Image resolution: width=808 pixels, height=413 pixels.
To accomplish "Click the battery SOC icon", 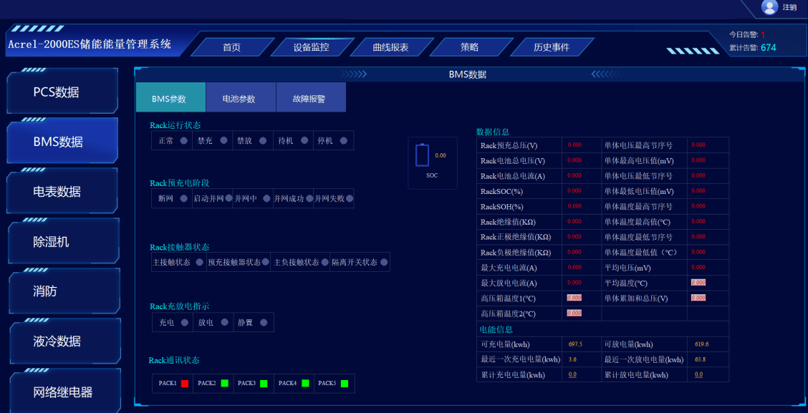I will click(422, 155).
